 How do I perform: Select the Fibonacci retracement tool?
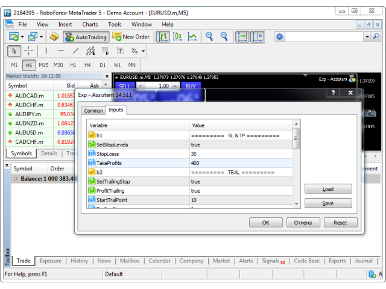tap(105, 51)
